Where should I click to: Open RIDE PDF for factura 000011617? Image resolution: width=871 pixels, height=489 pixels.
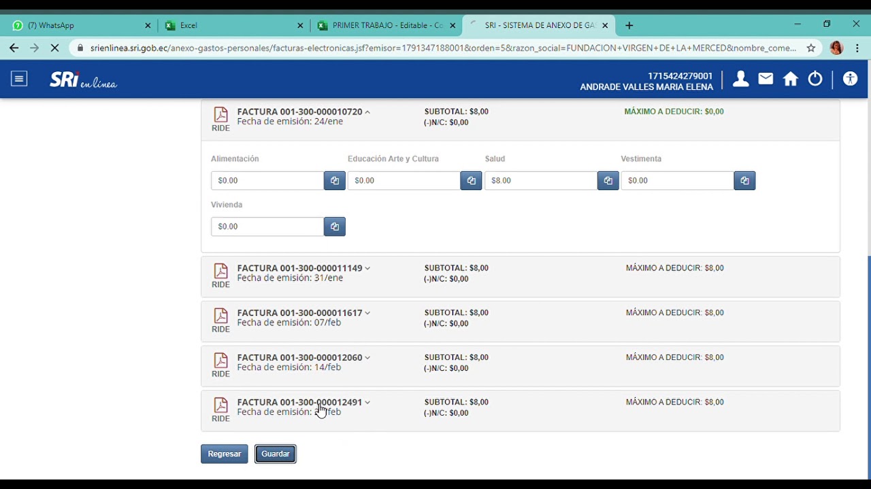(220, 320)
